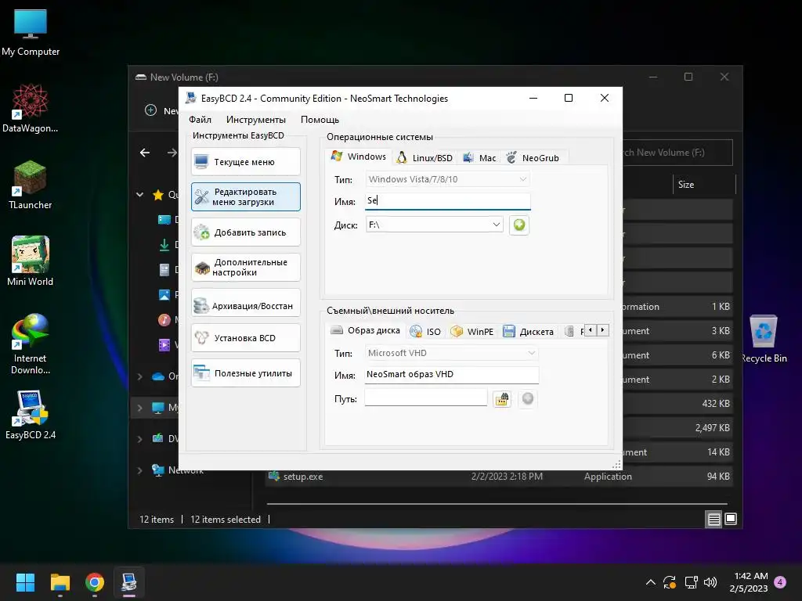Open the TLauncher desktop shortcut
The width and height of the screenshot is (802, 601).
tap(31, 185)
